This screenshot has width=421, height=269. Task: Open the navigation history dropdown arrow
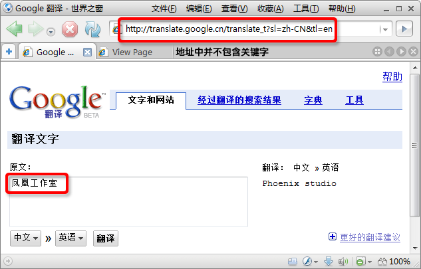click(51, 32)
